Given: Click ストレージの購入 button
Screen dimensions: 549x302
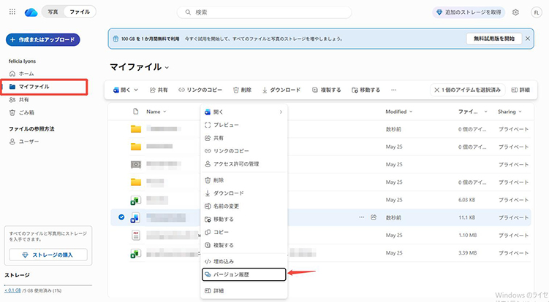Looking at the screenshot, I should (48, 255).
